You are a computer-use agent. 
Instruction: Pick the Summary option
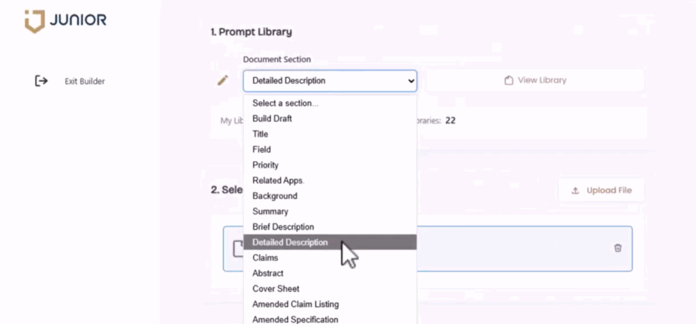point(270,212)
